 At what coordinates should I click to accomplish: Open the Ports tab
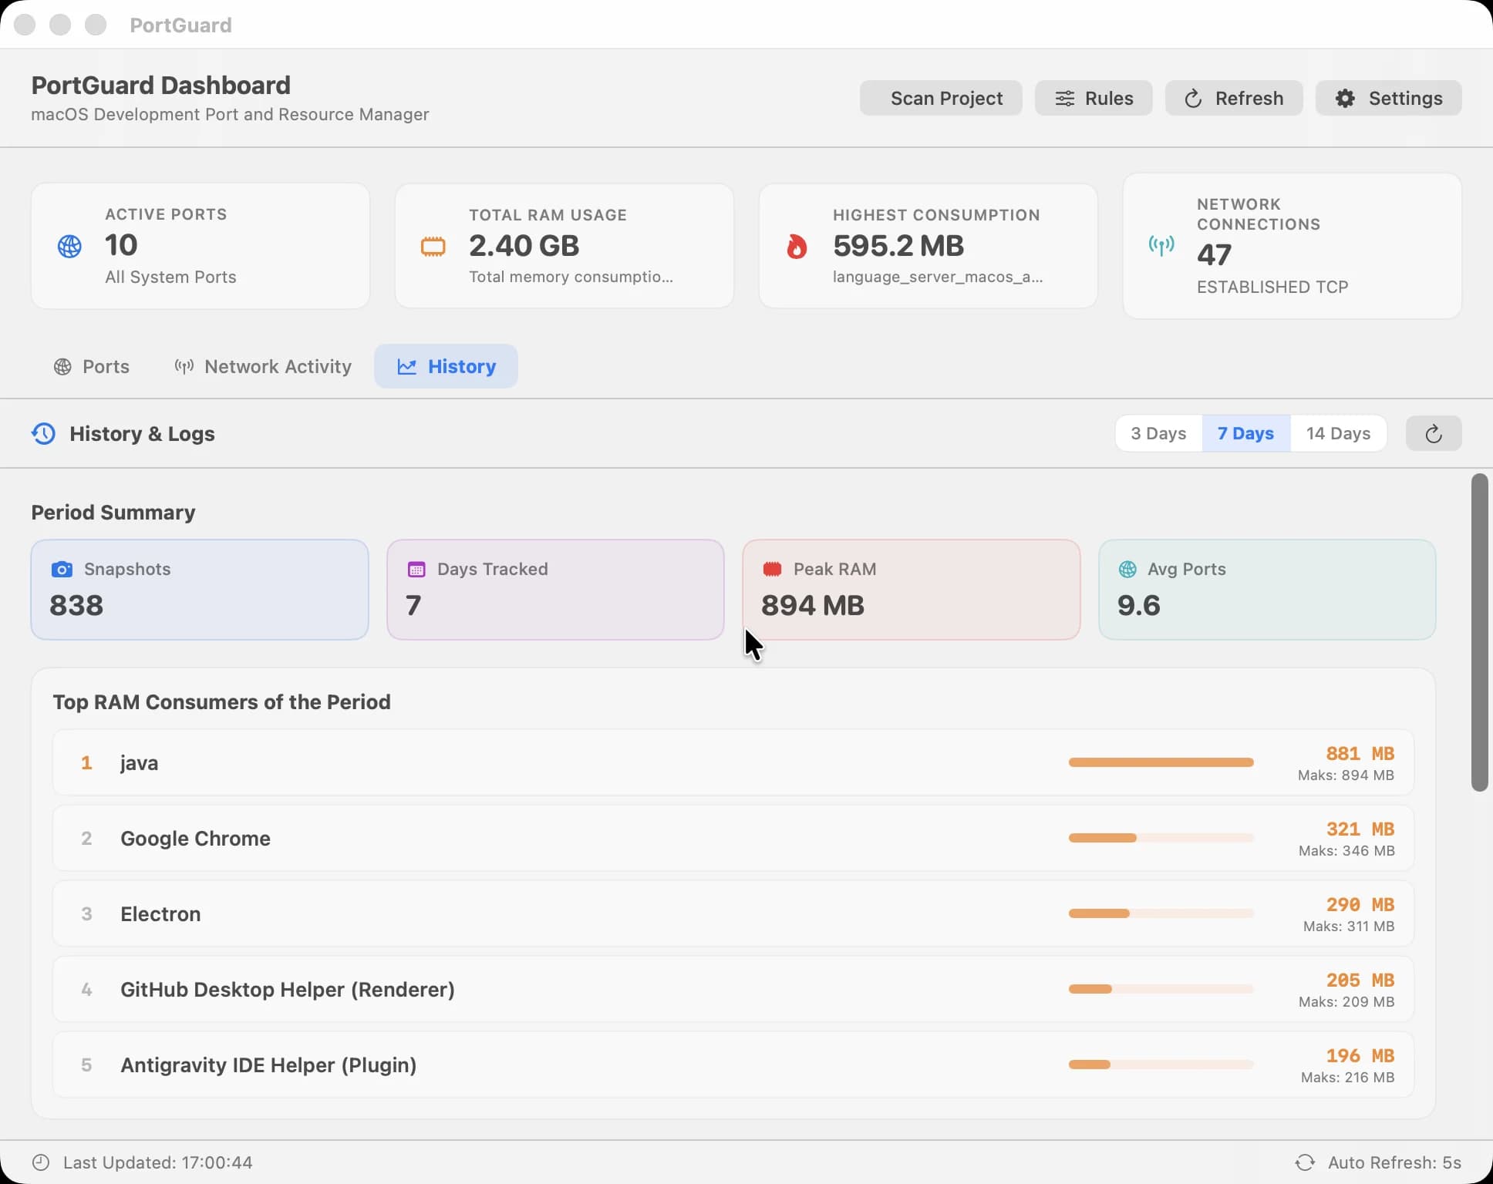[x=92, y=367]
